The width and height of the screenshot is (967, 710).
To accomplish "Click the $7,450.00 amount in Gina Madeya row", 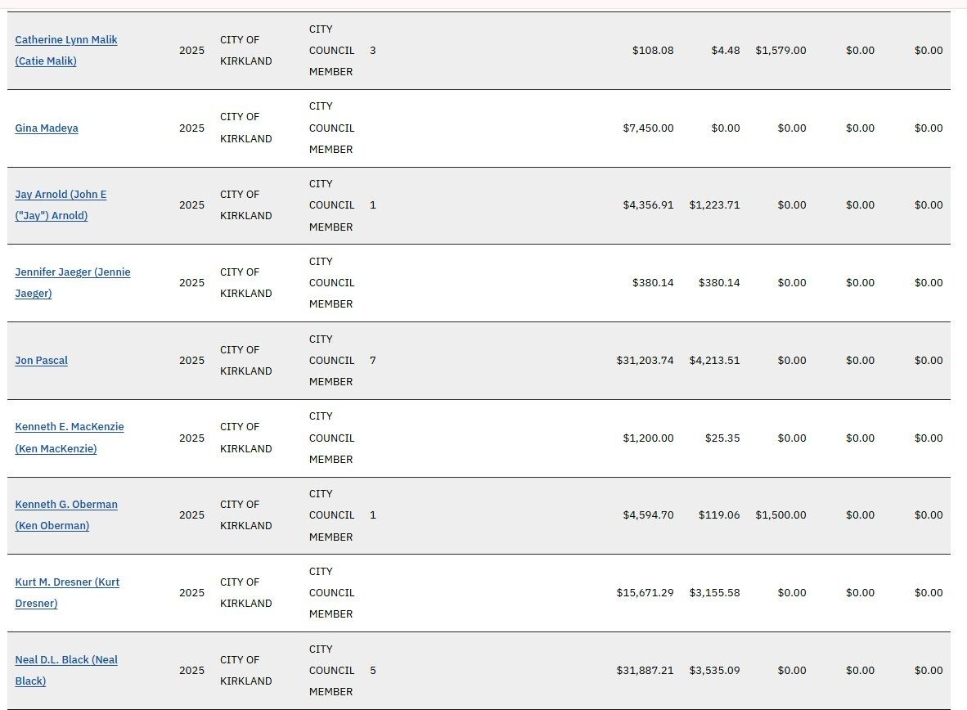I will 648,128.
